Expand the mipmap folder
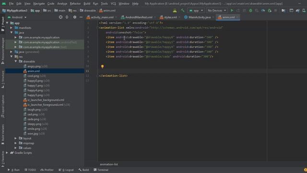The height and width of the screenshot is (173, 307). 16,143
